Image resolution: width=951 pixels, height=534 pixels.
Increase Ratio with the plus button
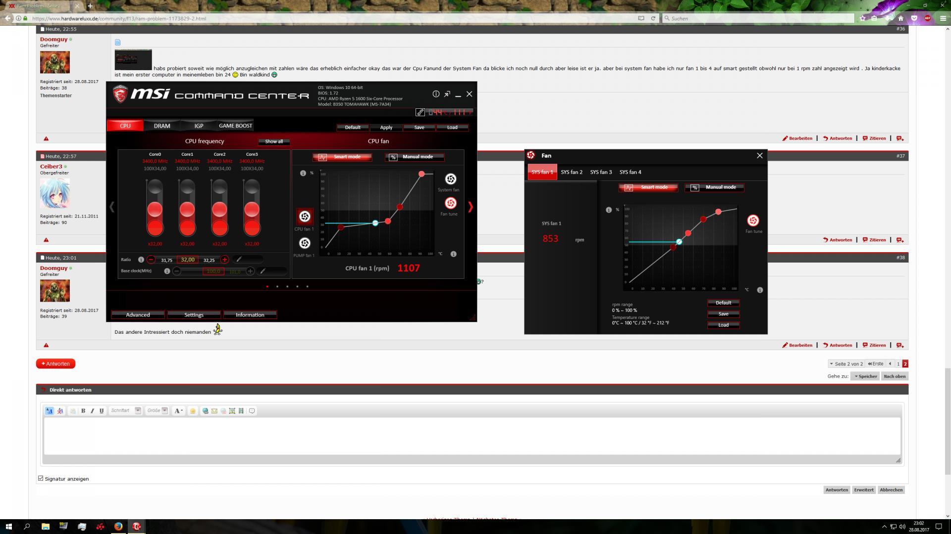(224, 260)
